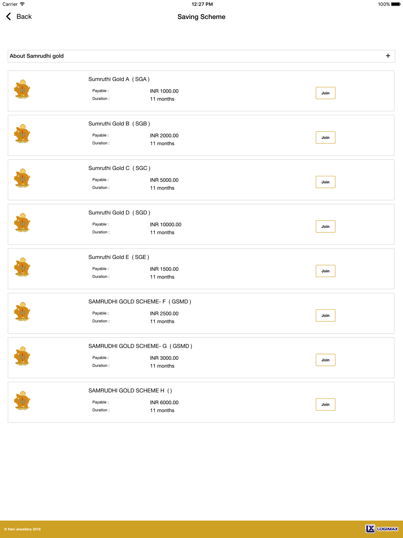Select the SAMRUDHI GOLD SCHEME- G title
This screenshot has height=538, width=403.
(x=140, y=346)
